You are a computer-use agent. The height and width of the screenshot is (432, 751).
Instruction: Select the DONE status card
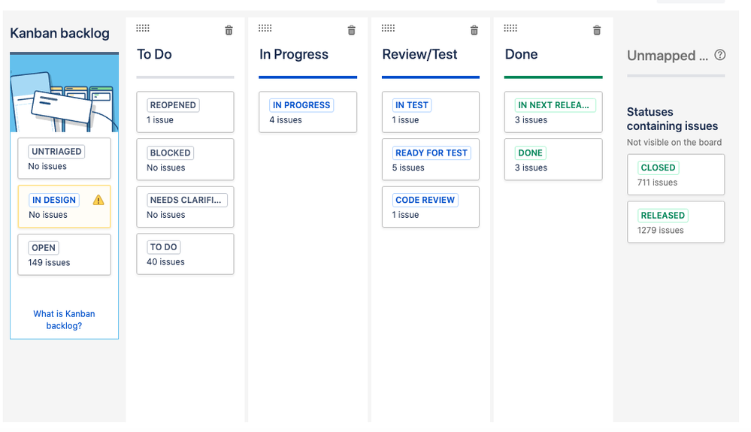coord(553,159)
